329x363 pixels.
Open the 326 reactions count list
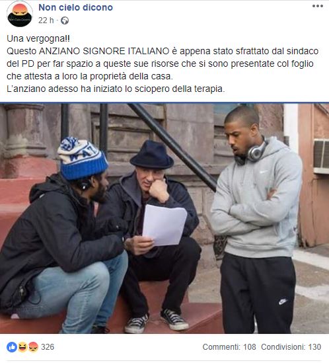click(48, 347)
